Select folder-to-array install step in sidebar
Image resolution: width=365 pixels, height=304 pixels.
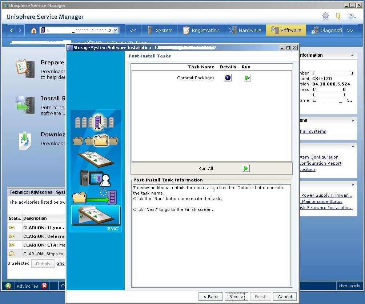coord(95,197)
